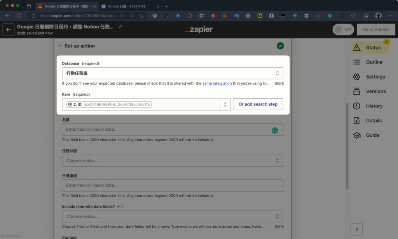
Task: Open browser extensions puzzle icon
Action: tap(353, 16)
